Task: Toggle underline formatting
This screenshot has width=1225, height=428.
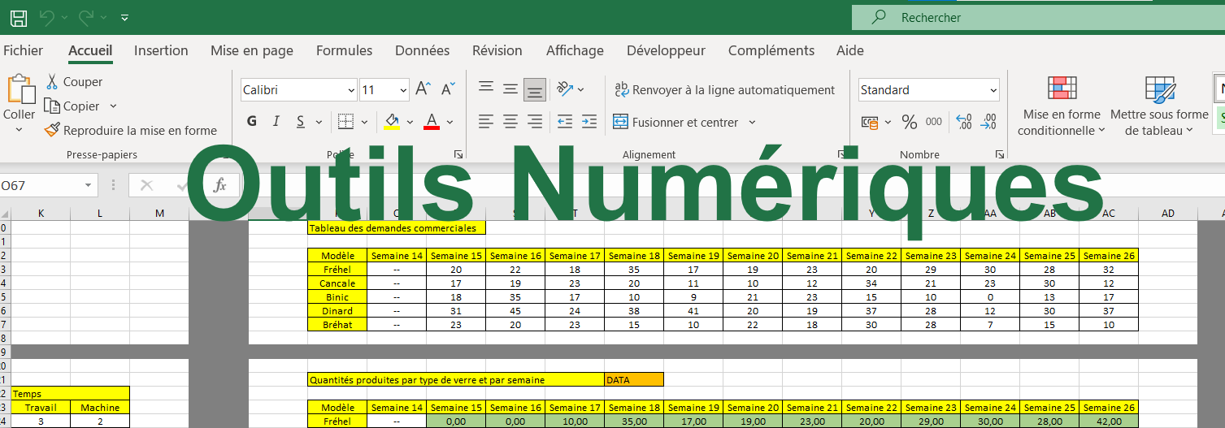Action: point(299,122)
